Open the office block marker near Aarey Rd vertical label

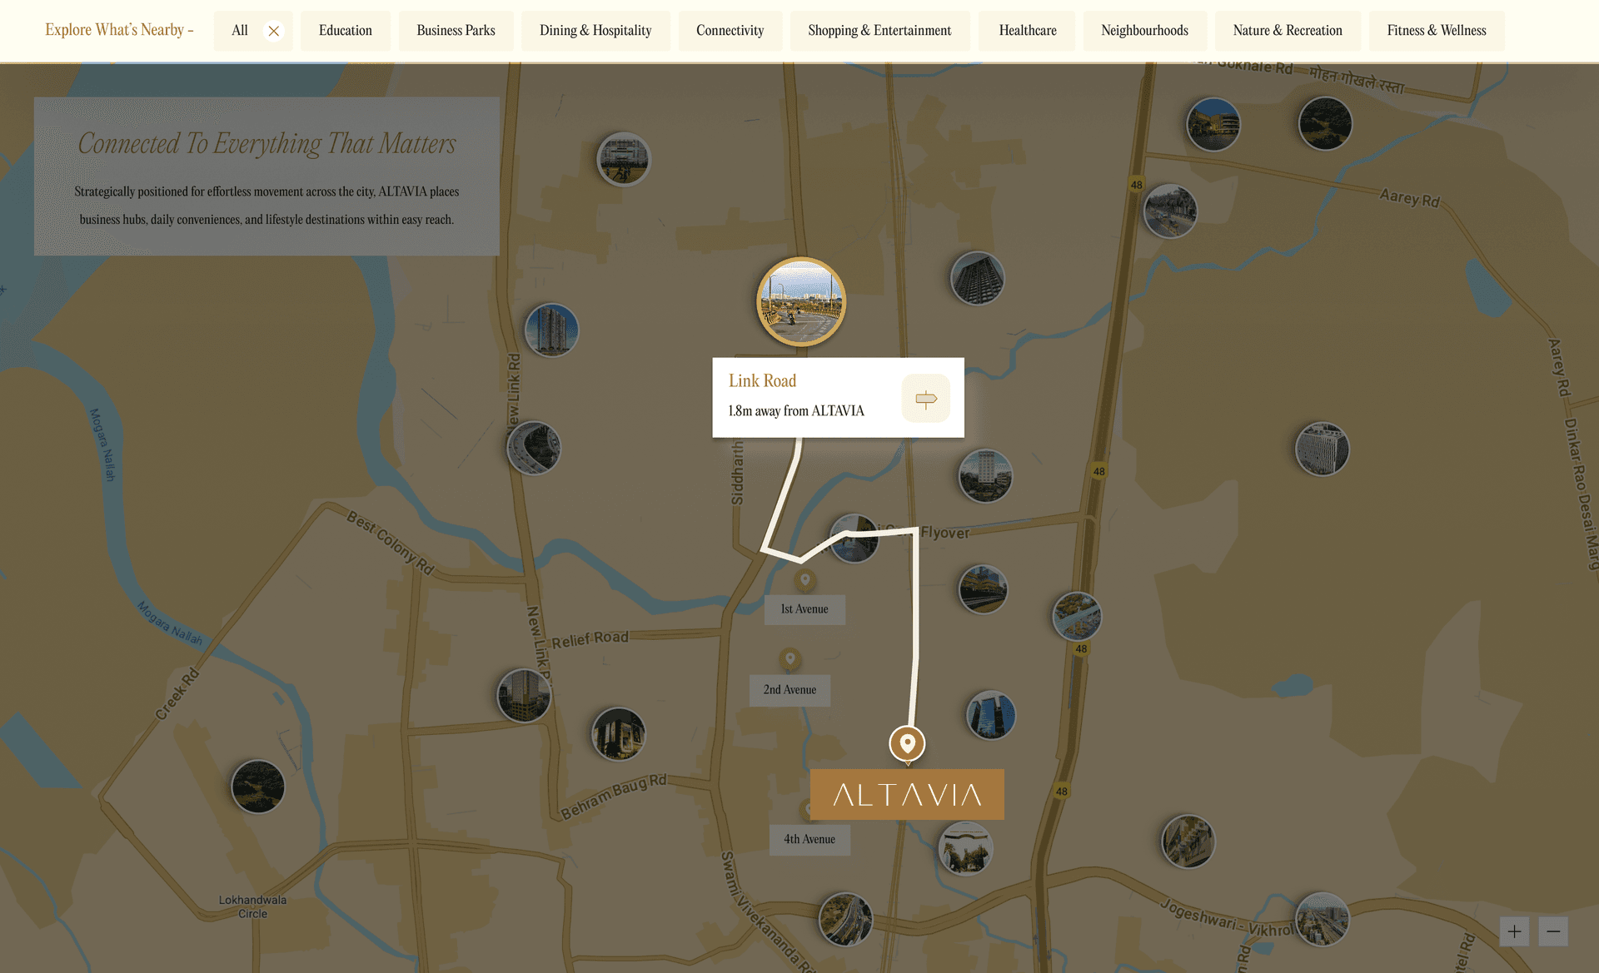coord(1323,449)
